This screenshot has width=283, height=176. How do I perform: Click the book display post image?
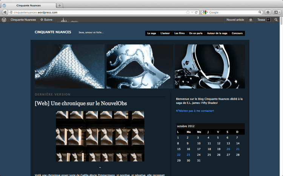pyautogui.click(x=100, y=136)
